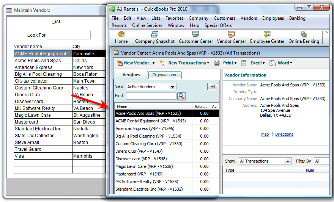Click the New Vendor icon button

click(x=120, y=63)
